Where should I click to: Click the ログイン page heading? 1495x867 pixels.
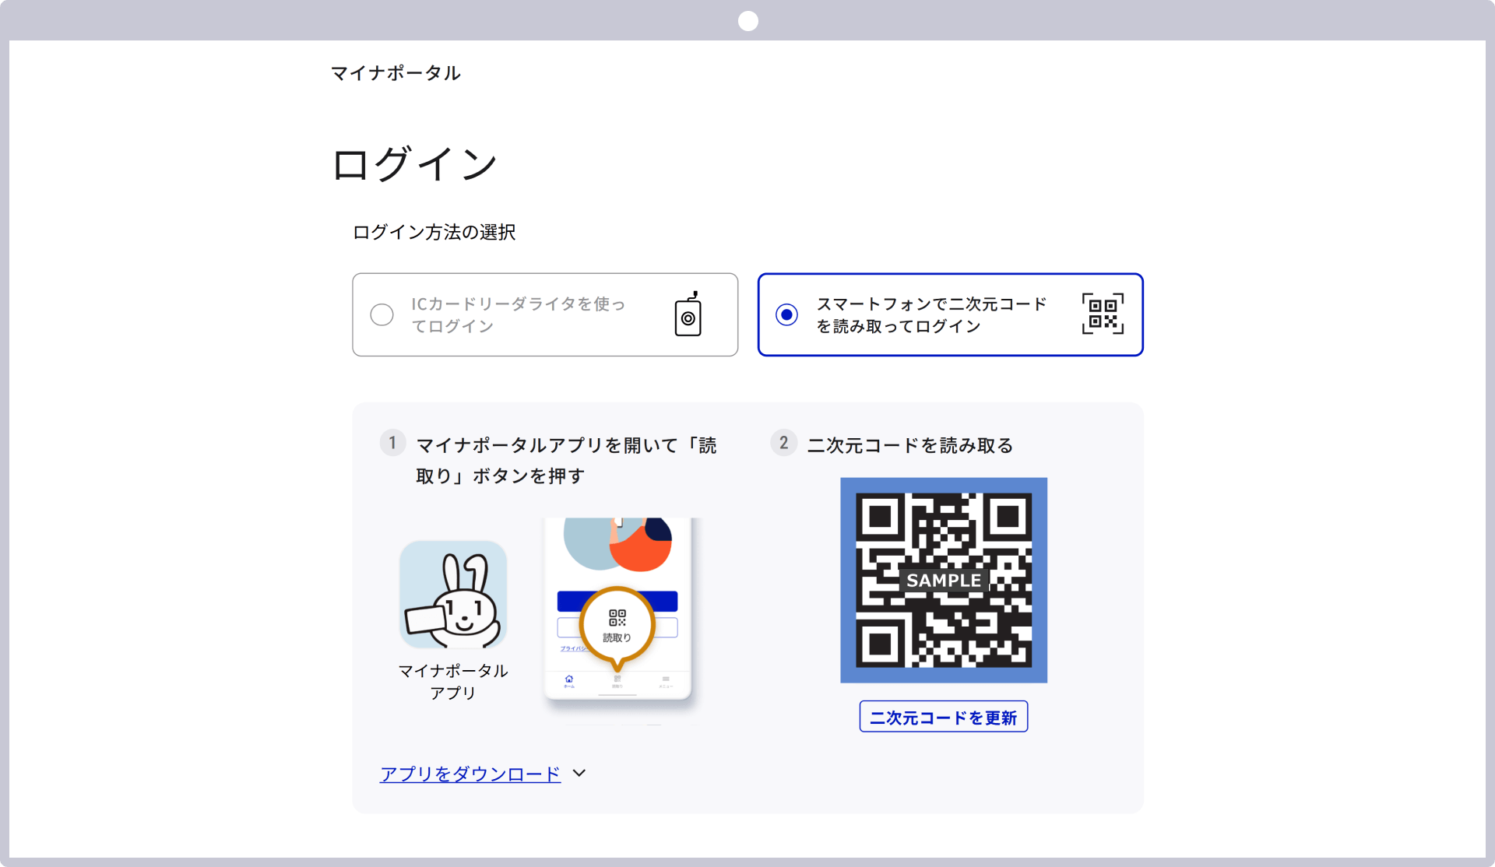point(415,164)
